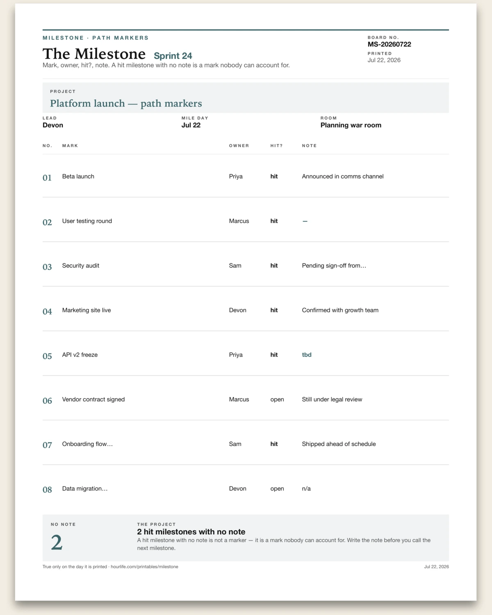
Task: Click the 'open' status for Vendor contract signed
Action: point(277,399)
